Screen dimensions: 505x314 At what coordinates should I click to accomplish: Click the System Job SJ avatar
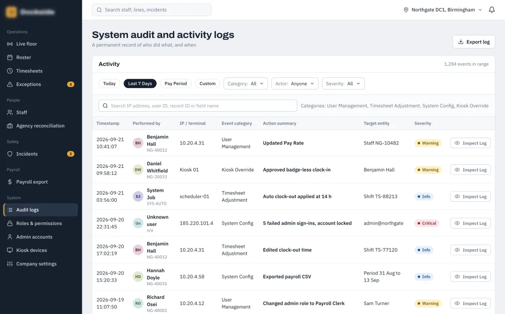tap(138, 197)
